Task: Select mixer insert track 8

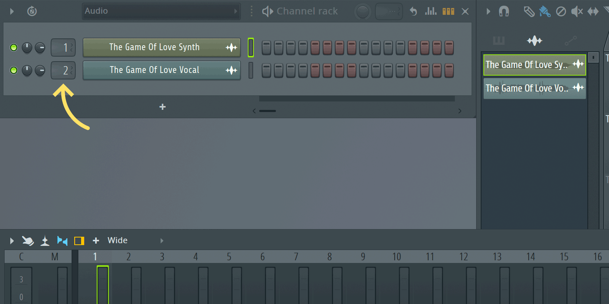Action: (x=330, y=257)
